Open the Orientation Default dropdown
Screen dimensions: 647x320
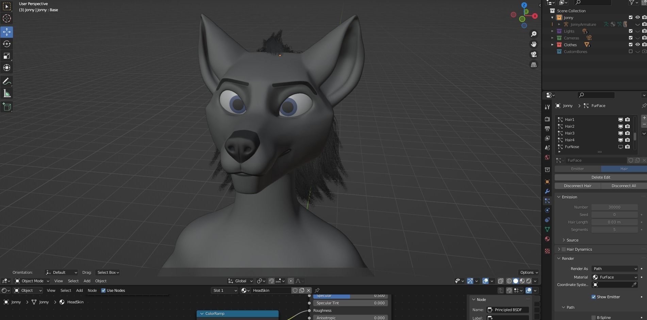[61, 272]
